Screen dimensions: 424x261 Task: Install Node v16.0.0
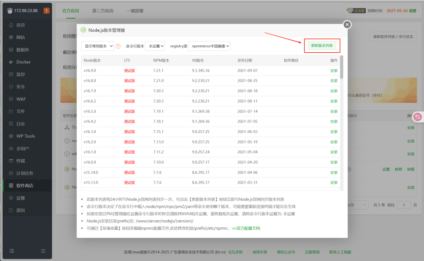point(334,162)
